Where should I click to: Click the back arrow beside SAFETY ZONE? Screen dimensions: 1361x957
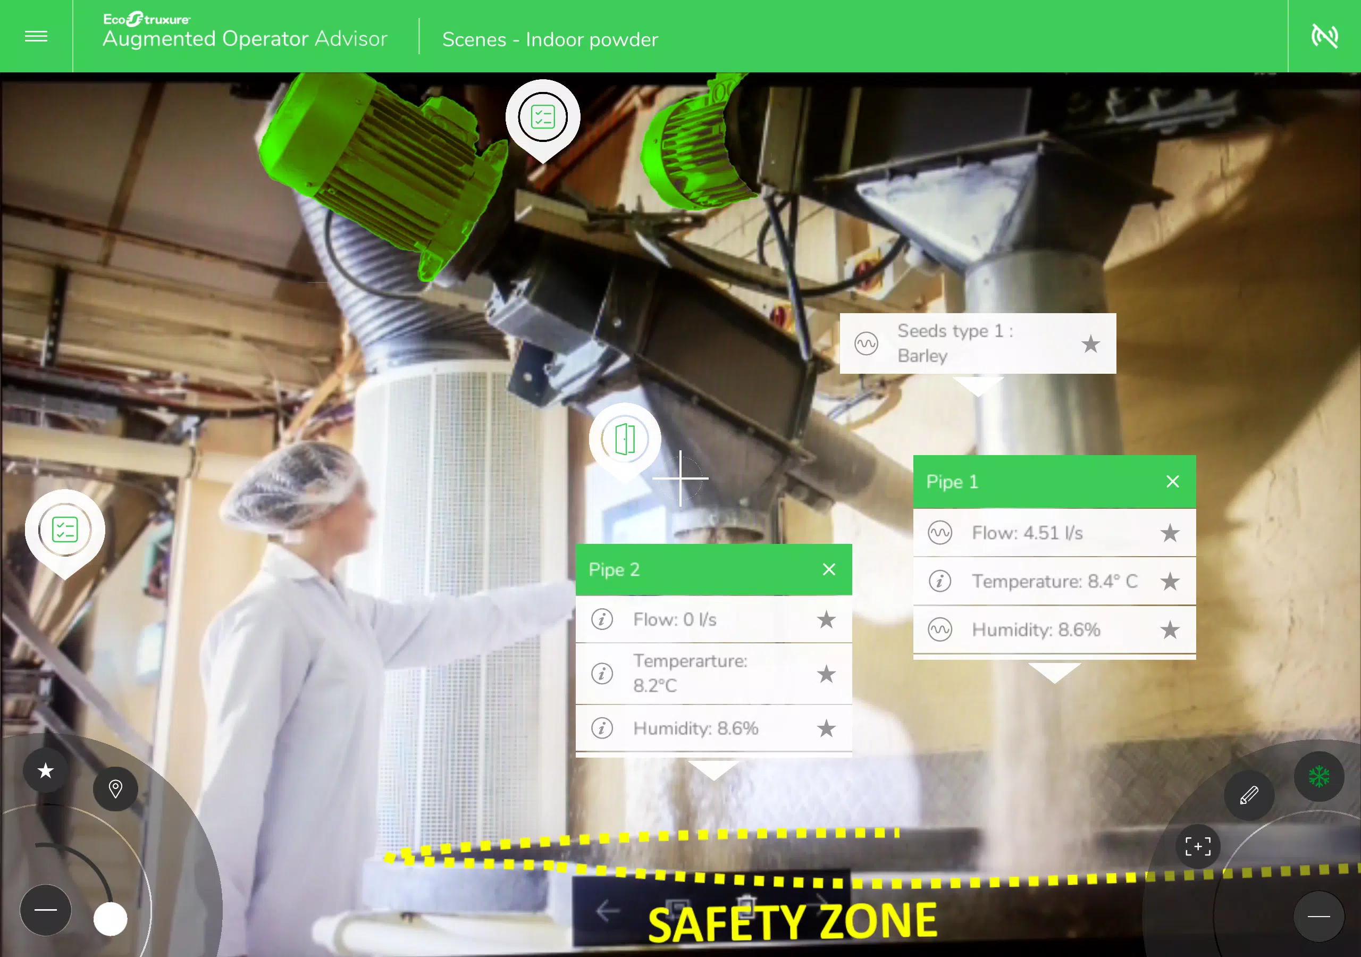[x=608, y=910]
